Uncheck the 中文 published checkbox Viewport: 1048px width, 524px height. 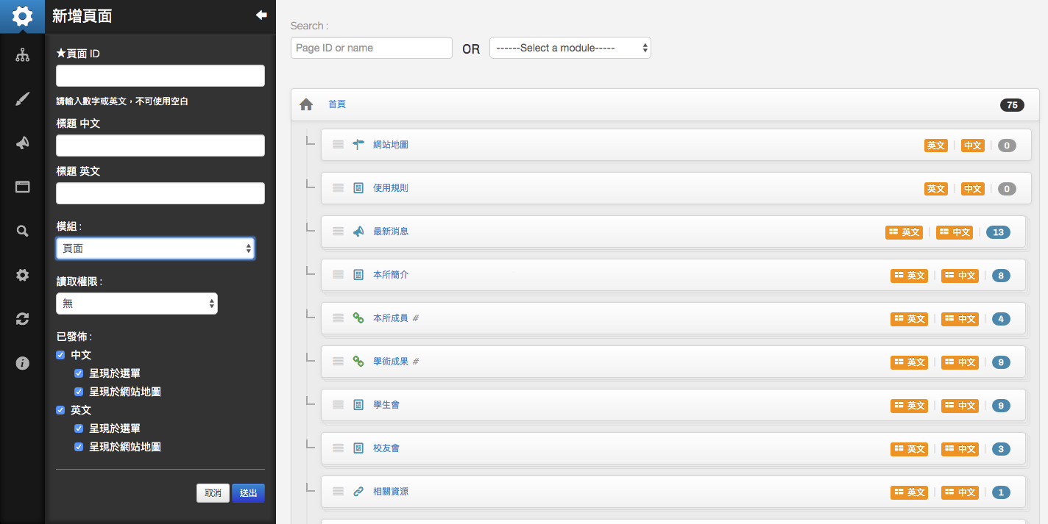coord(60,355)
